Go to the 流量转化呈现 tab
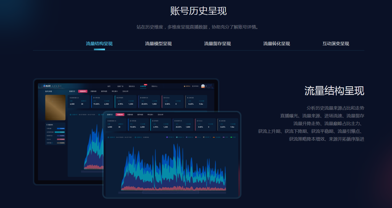392x208 pixels. pos(277,44)
